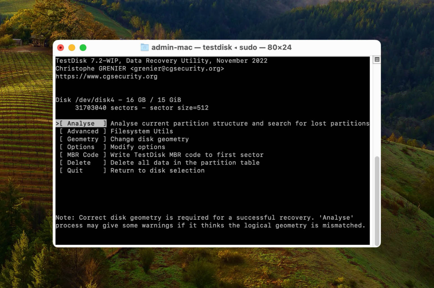Screen dimensions: 434x288
Task: Choose Geometry to change disk geometry
Action: pos(83,139)
